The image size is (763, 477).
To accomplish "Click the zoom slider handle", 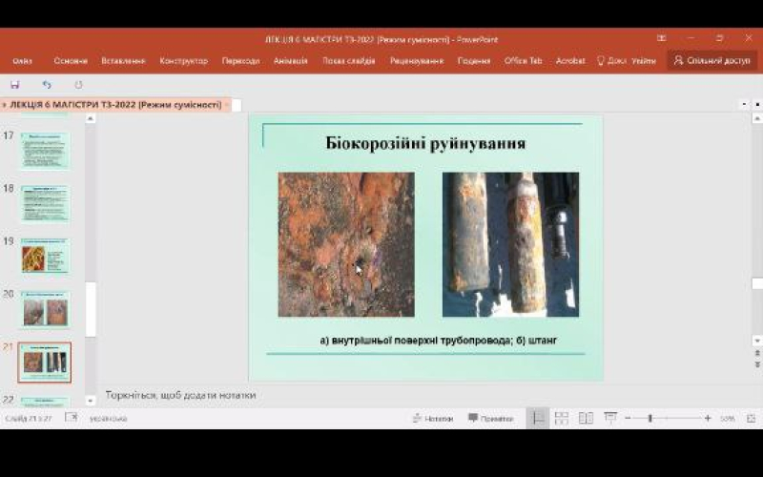I will pos(650,418).
